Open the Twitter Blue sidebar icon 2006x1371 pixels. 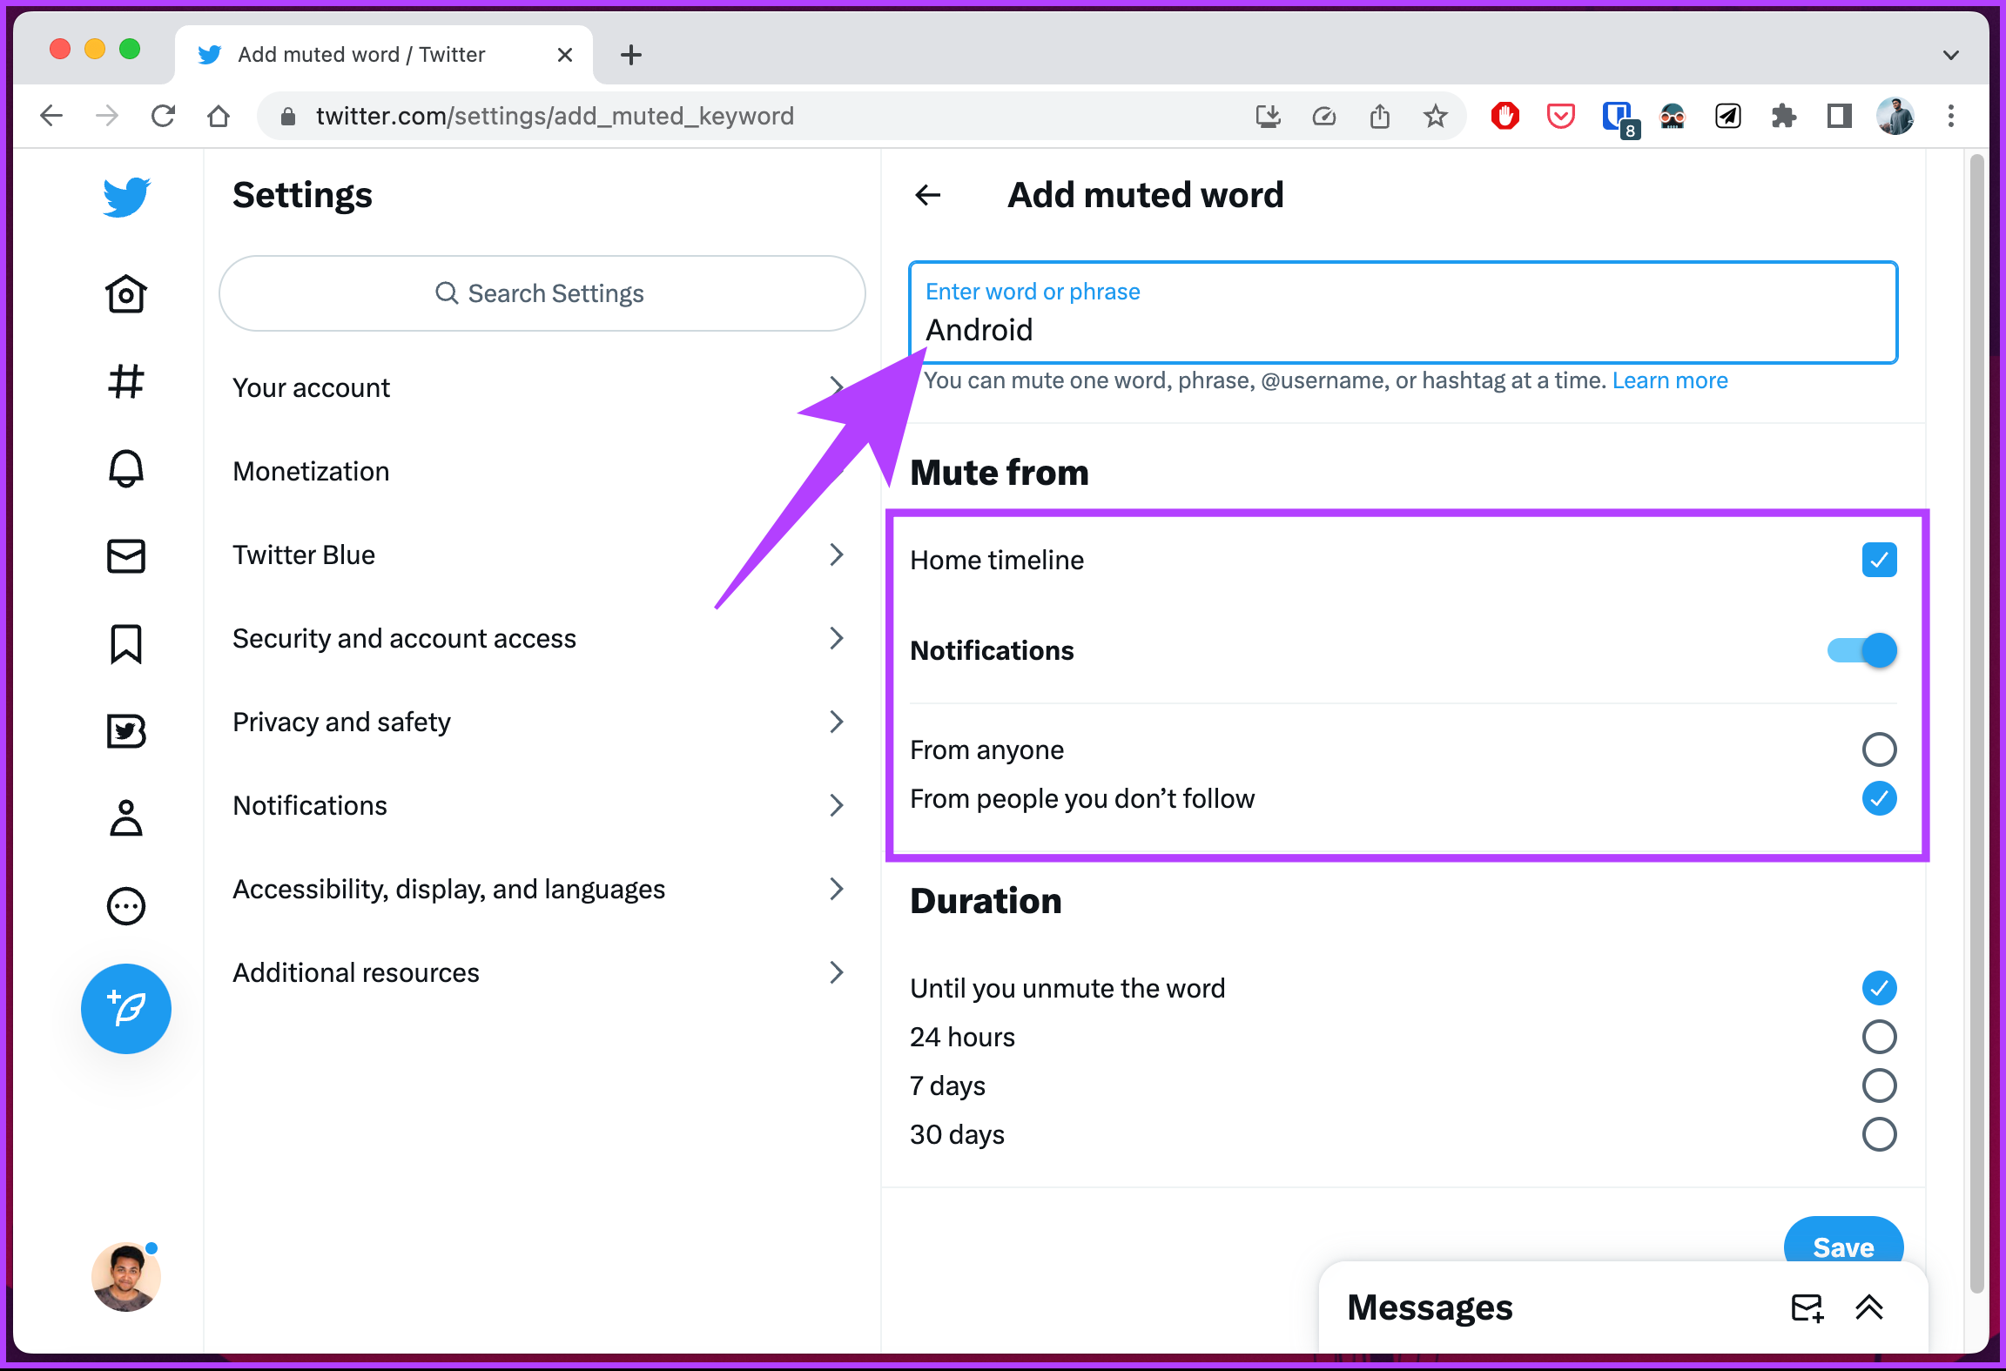pos(126,731)
